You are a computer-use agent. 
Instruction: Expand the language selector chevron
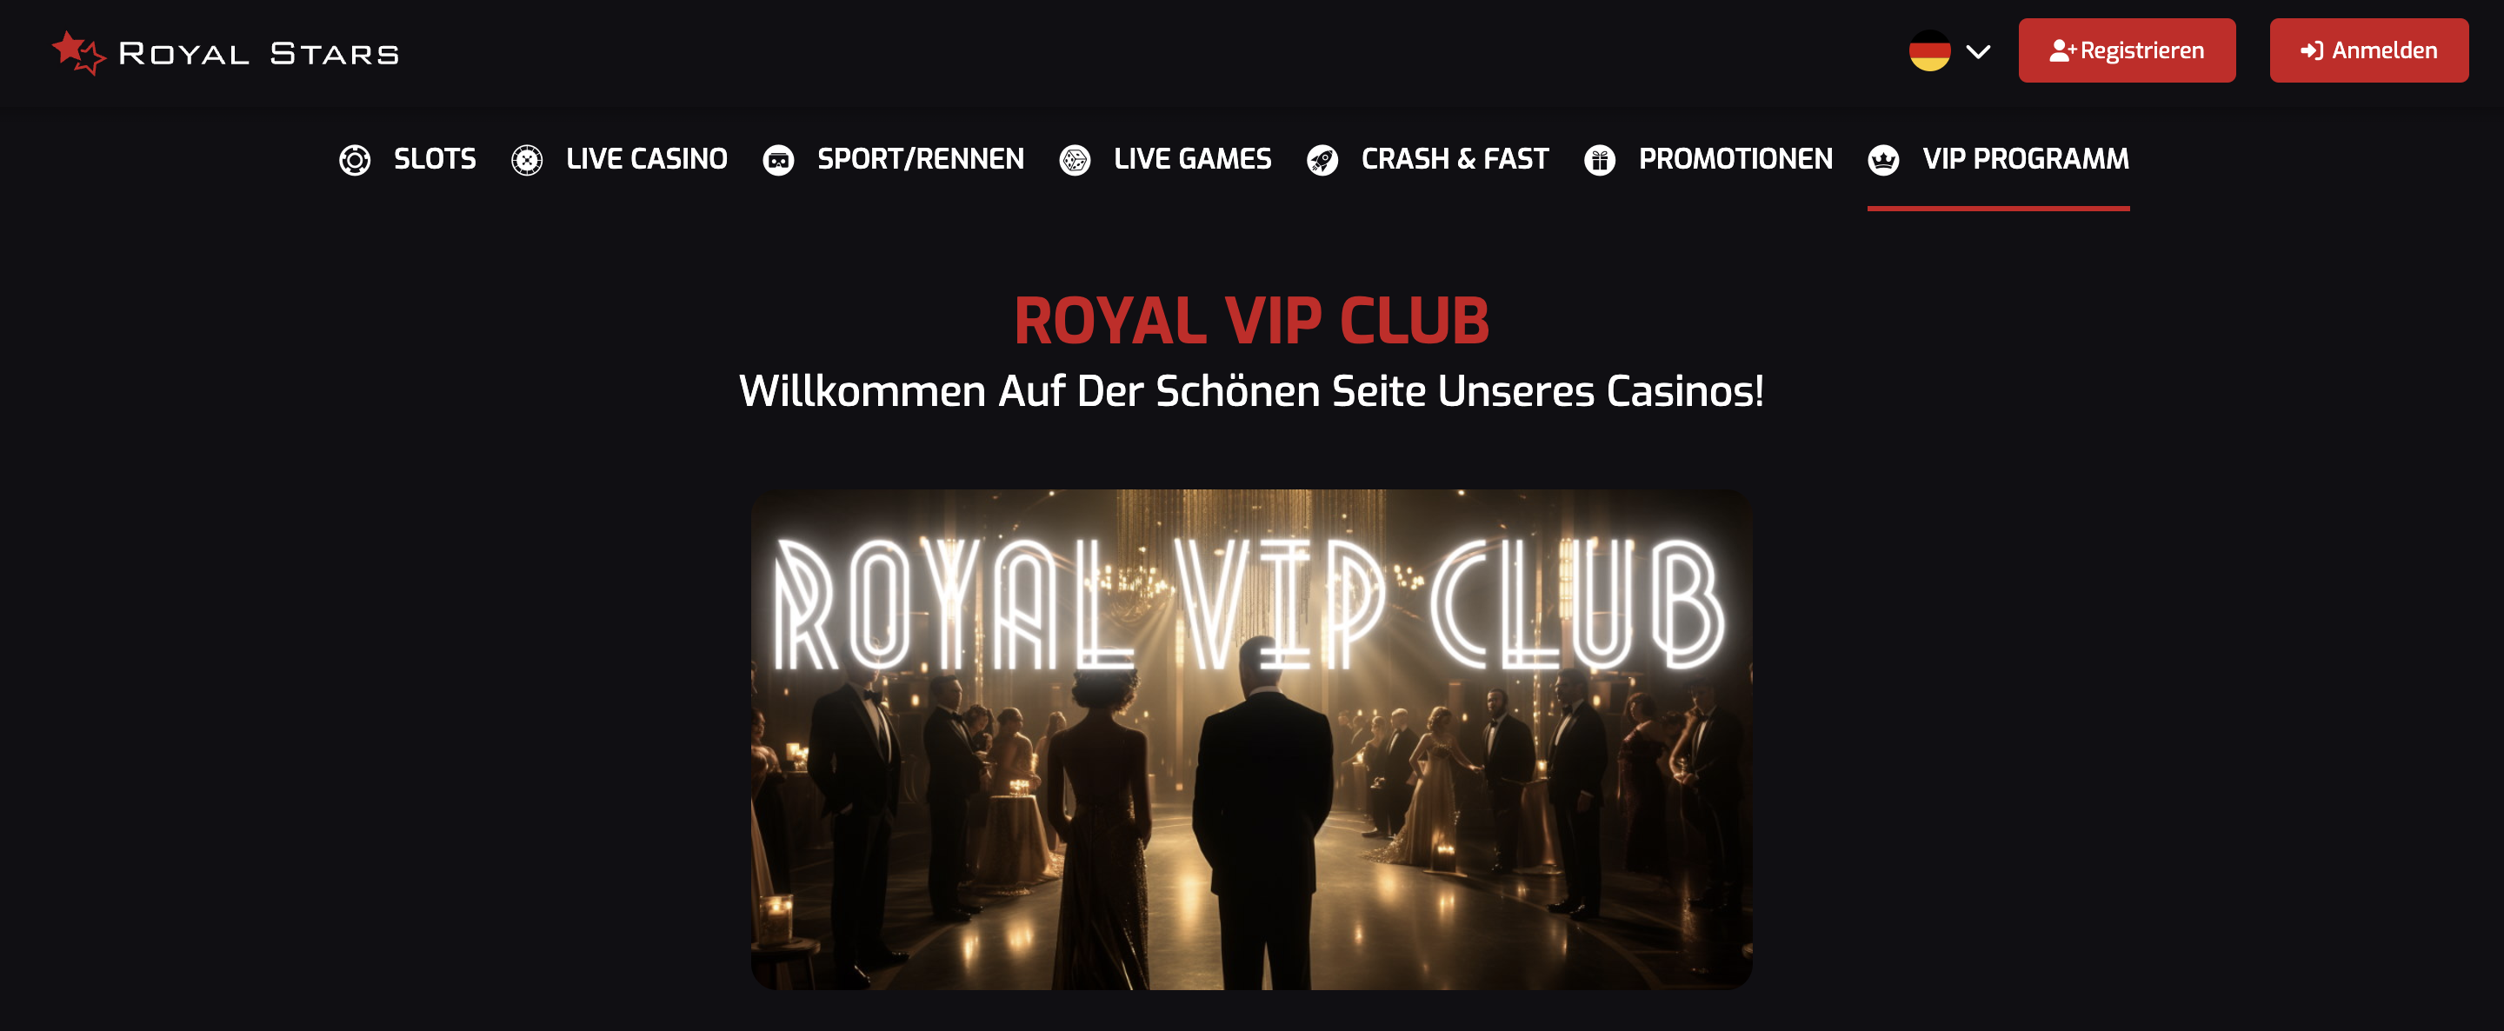coord(1978,51)
